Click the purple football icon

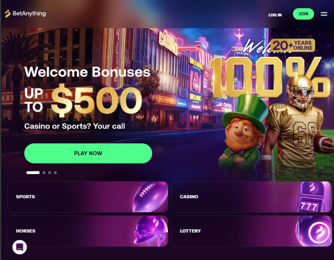[150, 197]
